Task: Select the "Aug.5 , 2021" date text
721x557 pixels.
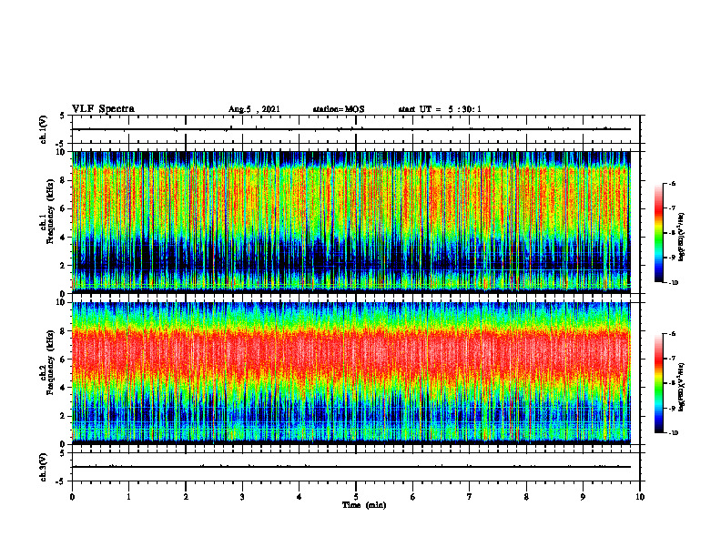Action: tap(254, 109)
